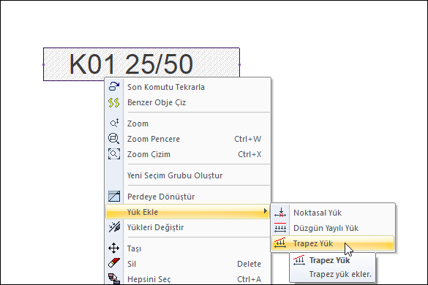Click the Zoom magnifier icon
Screen dimensions: 428x285
point(114,123)
